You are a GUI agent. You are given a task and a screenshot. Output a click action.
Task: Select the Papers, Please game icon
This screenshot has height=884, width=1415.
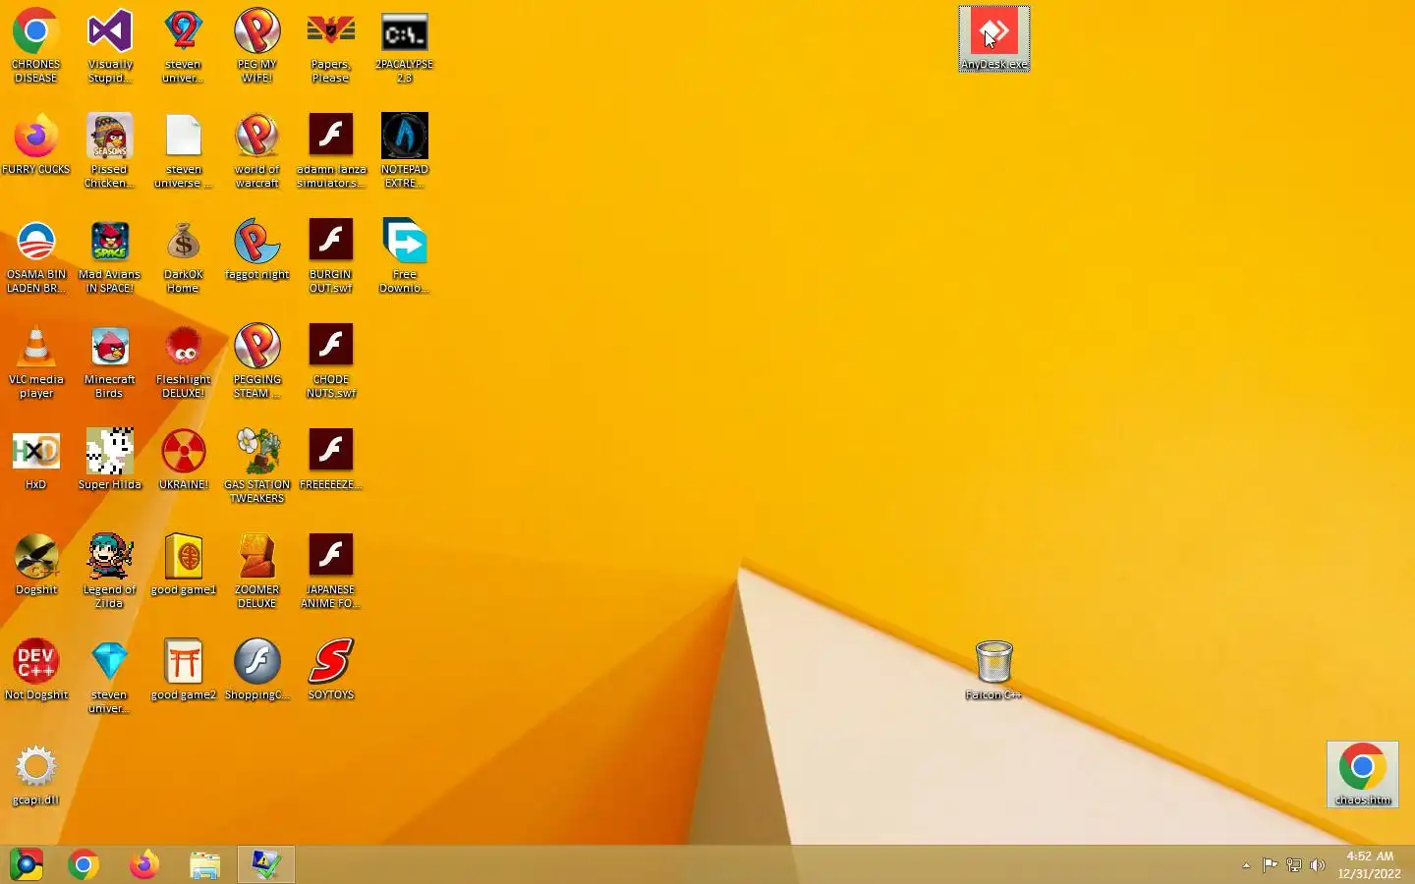[331, 45]
